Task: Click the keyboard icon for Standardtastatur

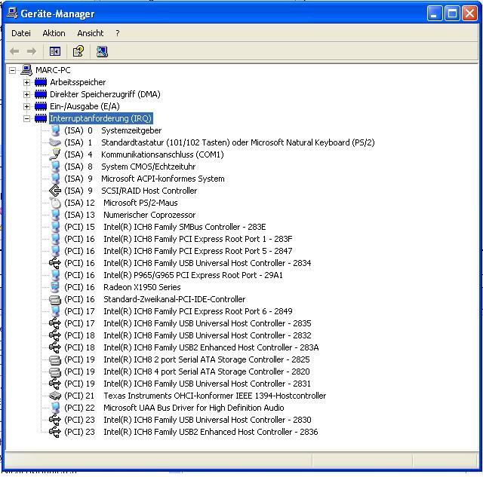Action: pos(55,142)
